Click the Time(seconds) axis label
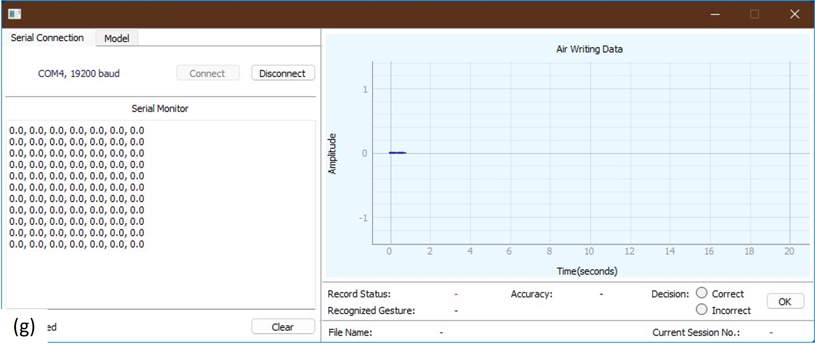 point(587,271)
